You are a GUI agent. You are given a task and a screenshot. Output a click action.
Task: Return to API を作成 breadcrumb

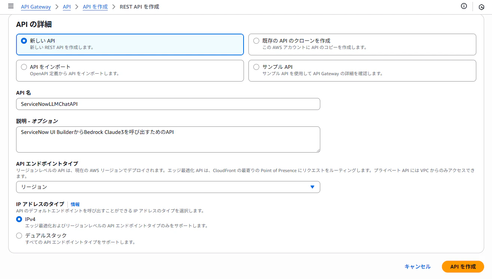click(95, 7)
